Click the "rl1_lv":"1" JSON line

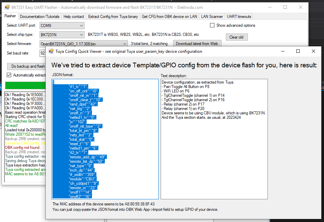(x=79, y=87)
